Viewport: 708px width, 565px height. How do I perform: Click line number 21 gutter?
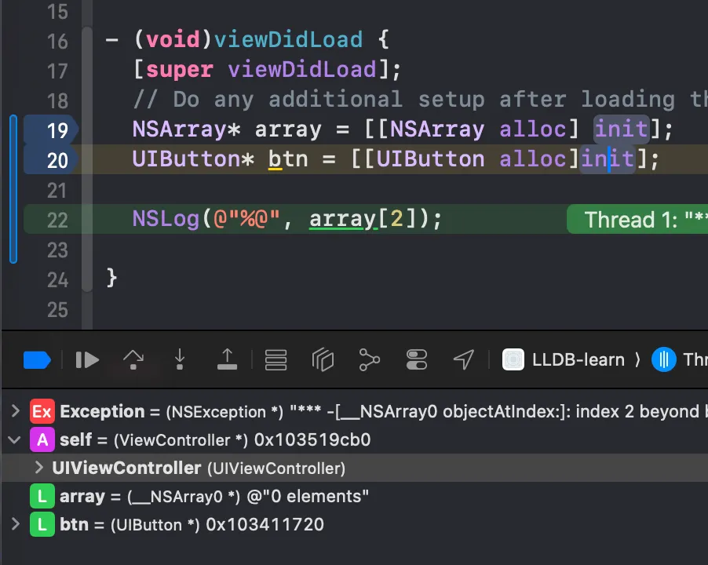coord(57,190)
